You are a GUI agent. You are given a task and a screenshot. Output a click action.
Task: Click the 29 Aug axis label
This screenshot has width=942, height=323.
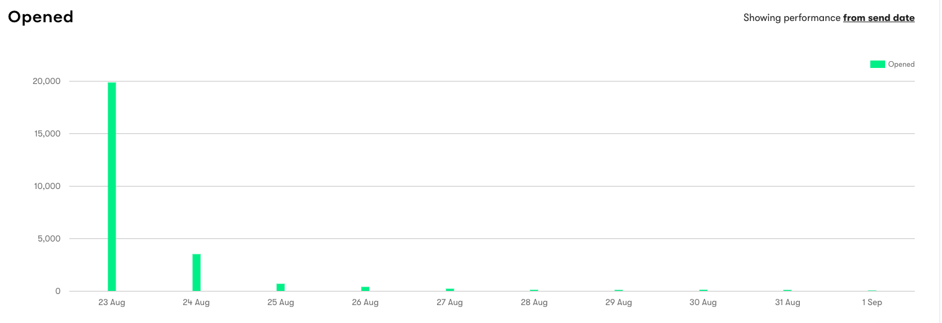619,303
